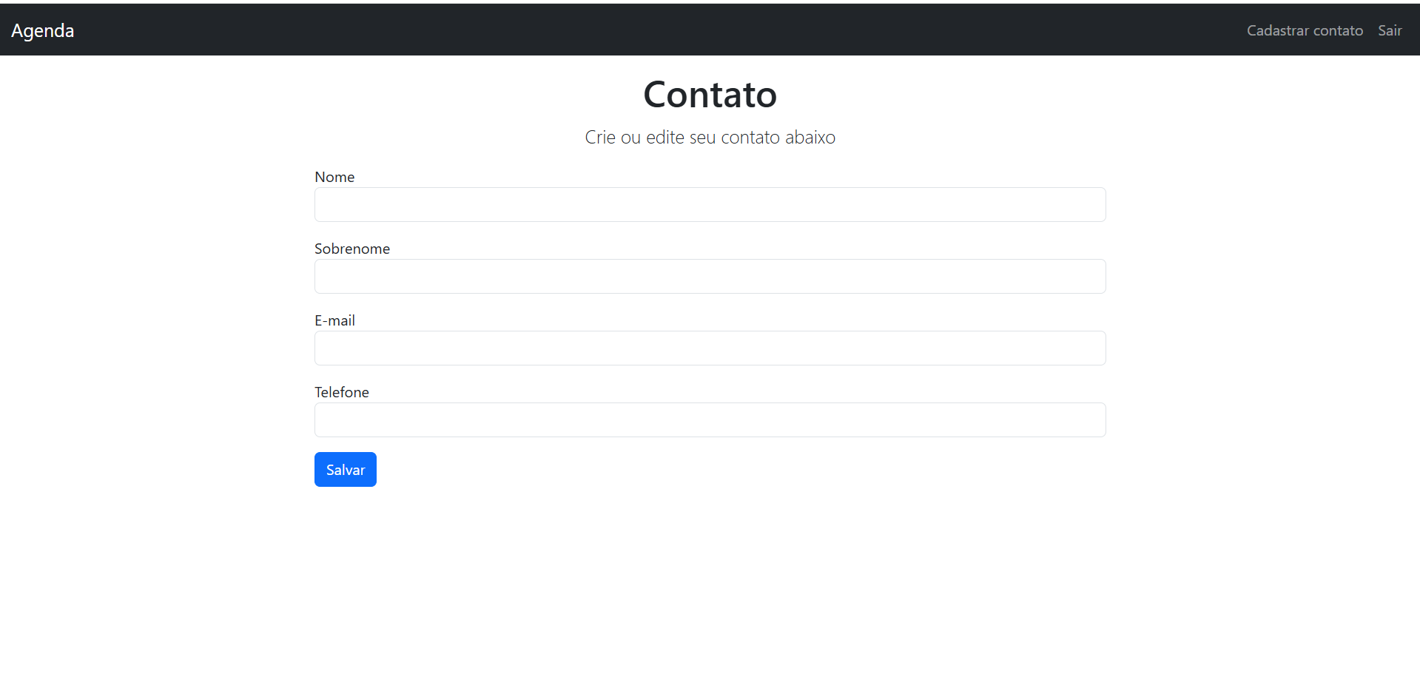1420x674 pixels.
Task: Click the word 'contato' in the subtitle
Action: tap(750, 138)
